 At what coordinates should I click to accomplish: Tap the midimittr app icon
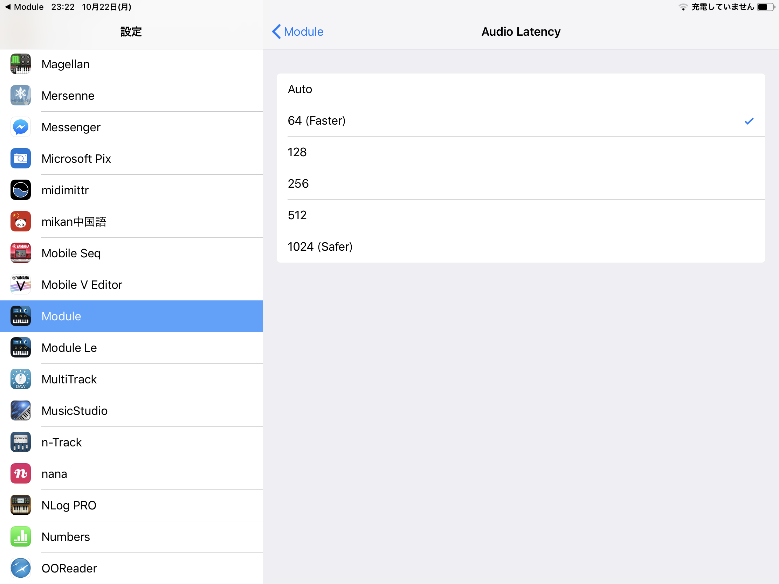20,190
